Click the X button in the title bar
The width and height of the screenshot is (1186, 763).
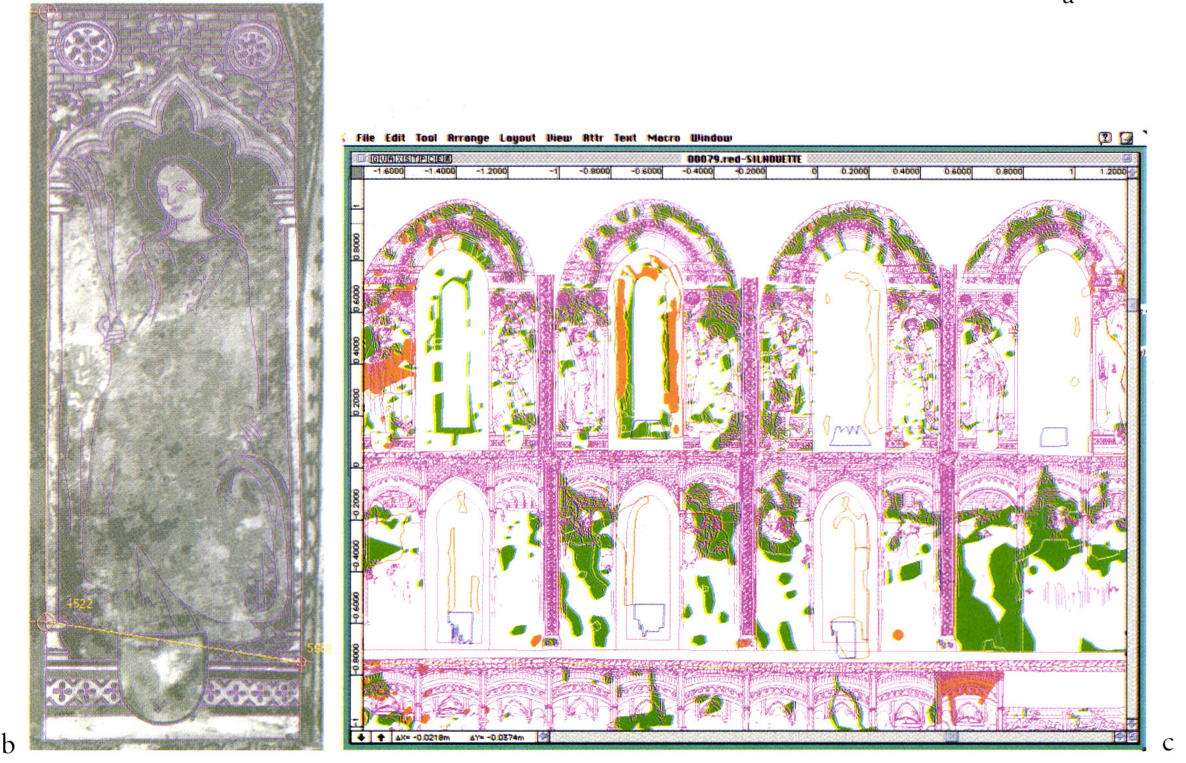[x=399, y=159]
